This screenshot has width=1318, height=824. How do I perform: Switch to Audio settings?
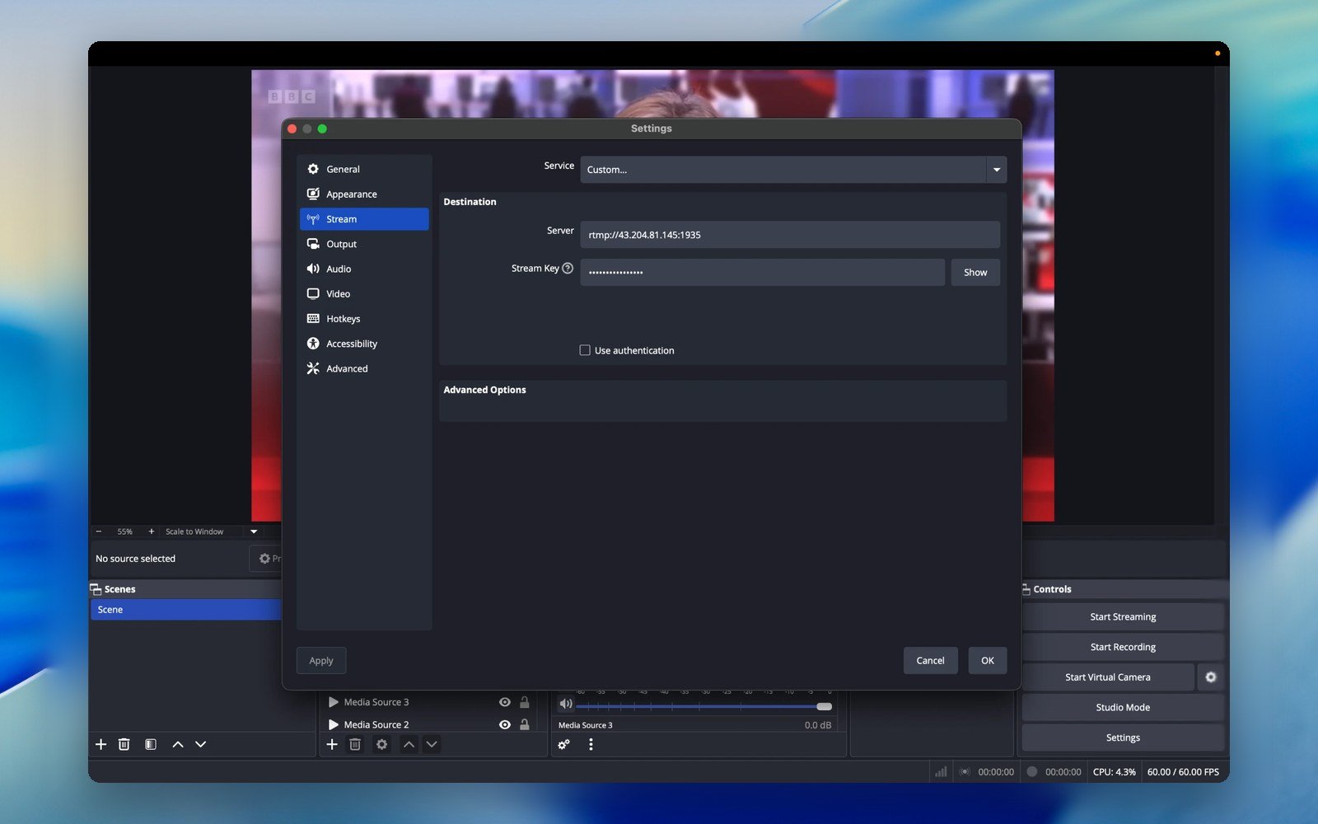363,269
